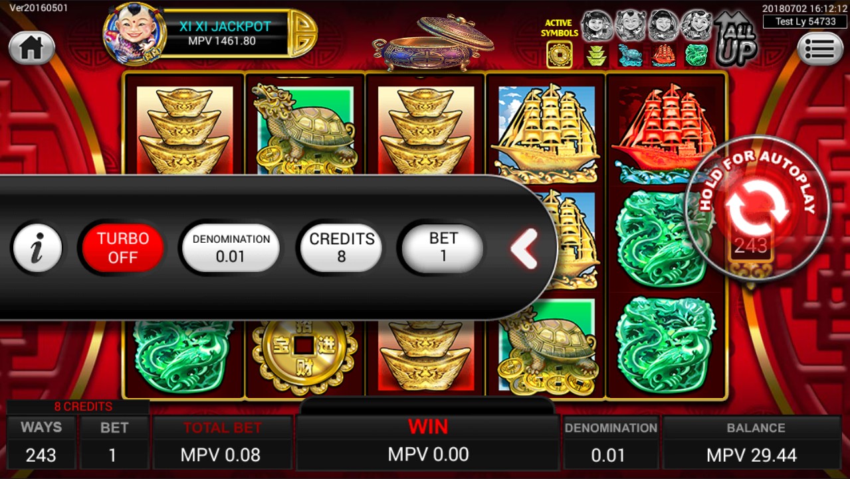The image size is (850, 479).
Task: Open the hamburger menu button
Action: [x=820, y=48]
